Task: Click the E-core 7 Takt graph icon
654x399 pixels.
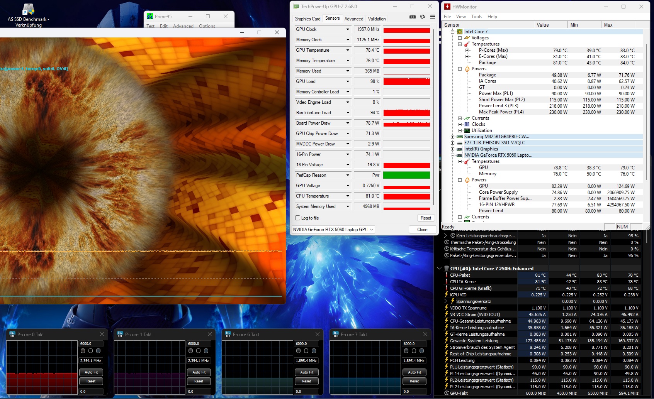Action: point(336,334)
